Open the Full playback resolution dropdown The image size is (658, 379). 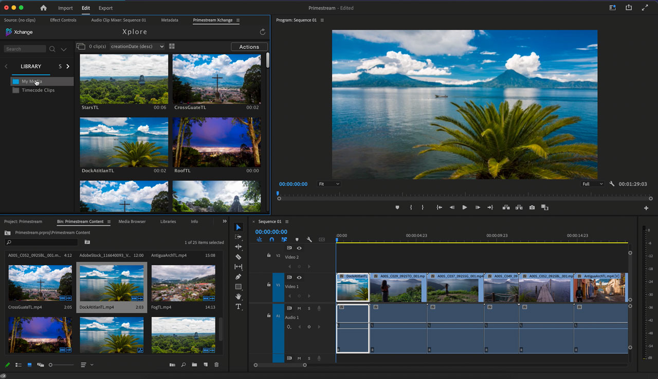tap(592, 184)
